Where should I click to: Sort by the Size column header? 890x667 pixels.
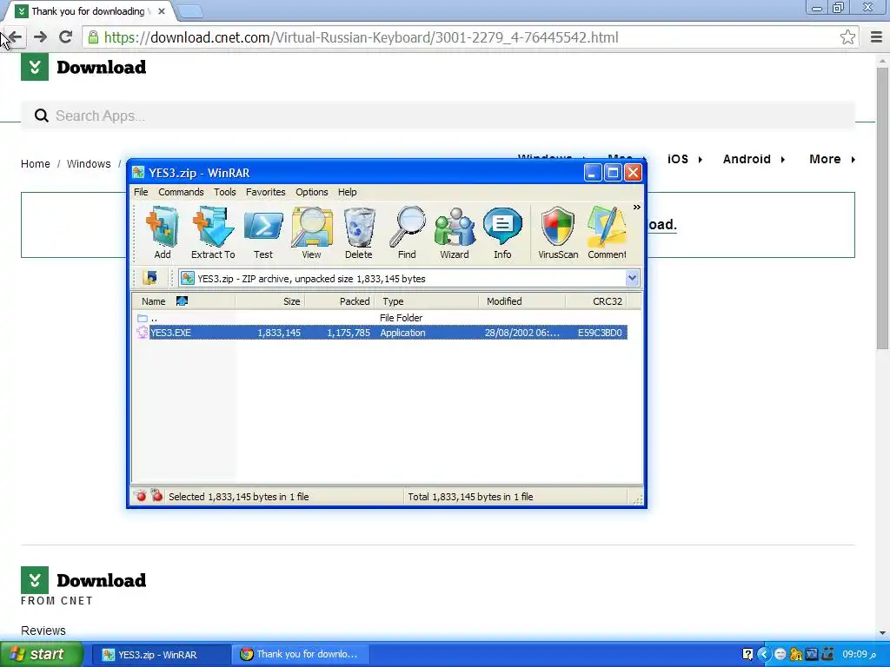(x=270, y=301)
